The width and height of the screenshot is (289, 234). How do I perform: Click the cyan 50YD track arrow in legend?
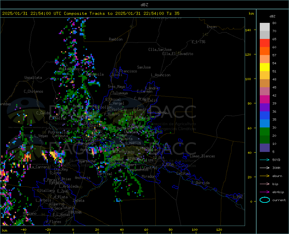tap(265, 160)
